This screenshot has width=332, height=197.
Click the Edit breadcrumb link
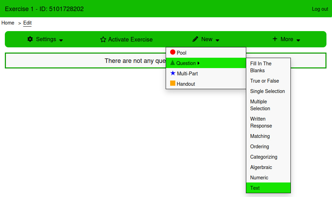pyautogui.click(x=27, y=23)
